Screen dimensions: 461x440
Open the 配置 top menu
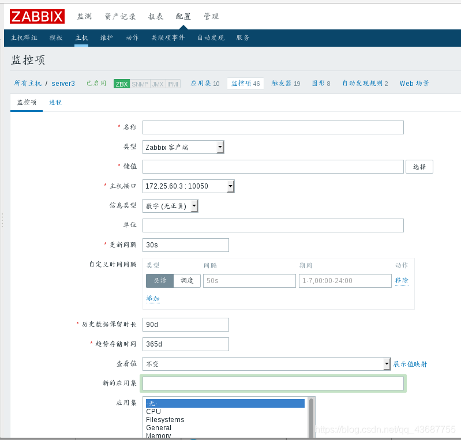click(x=183, y=17)
